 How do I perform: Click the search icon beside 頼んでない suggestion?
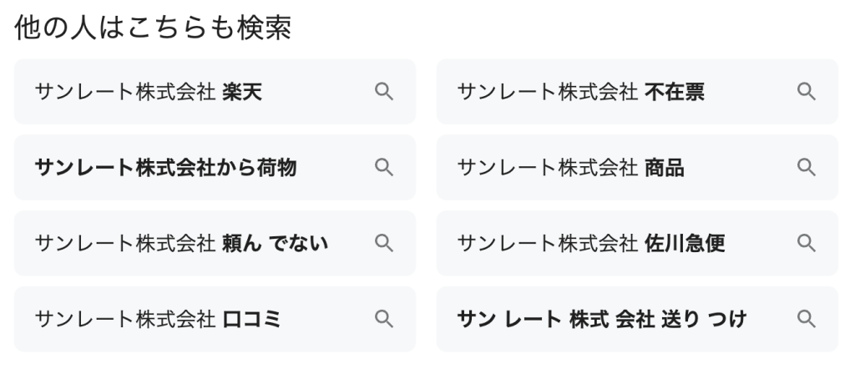tap(383, 243)
